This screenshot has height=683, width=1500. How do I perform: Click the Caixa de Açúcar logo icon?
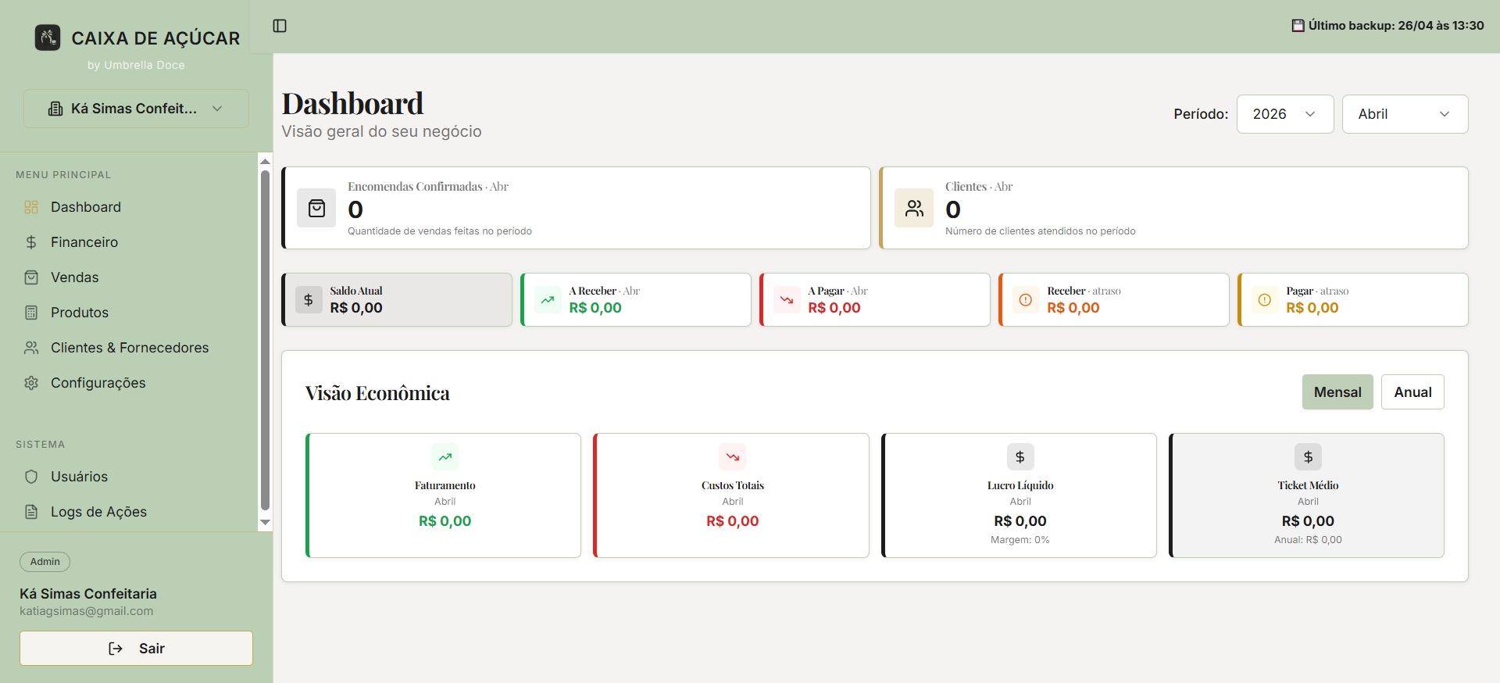pyautogui.click(x=48, y=38)
